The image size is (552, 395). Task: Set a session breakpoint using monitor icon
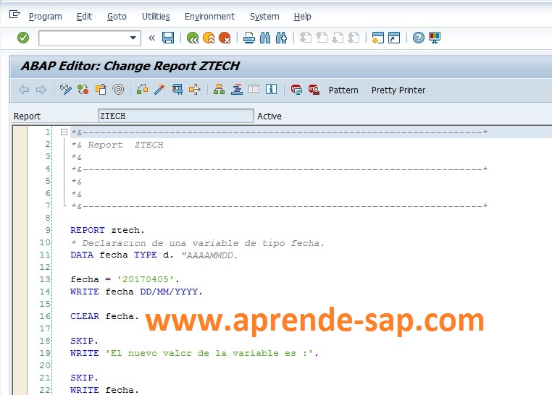pos(296,90)
